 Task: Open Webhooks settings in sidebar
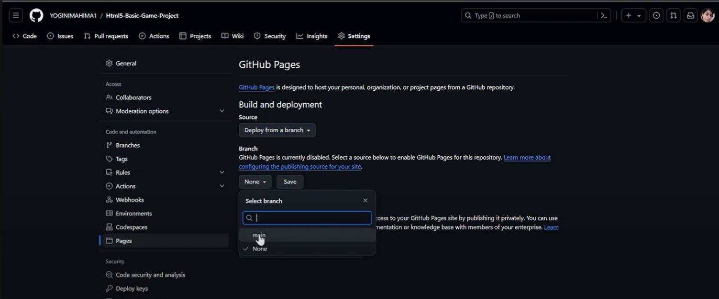130,200
